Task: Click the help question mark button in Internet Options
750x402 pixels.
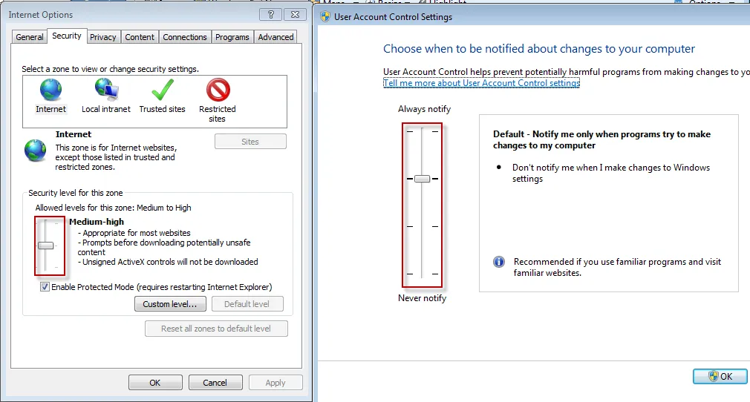Action: [271, 14]
